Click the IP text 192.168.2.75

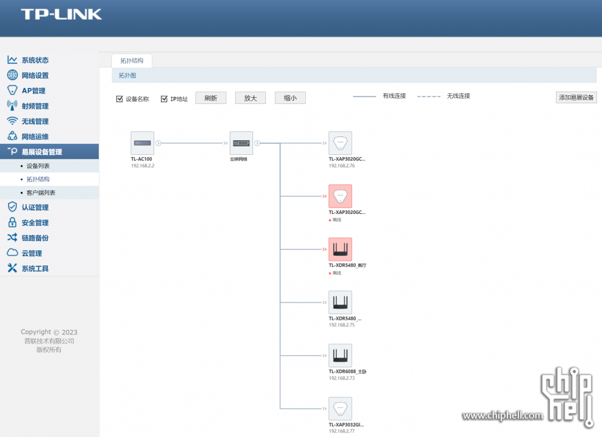coord(342,325)
